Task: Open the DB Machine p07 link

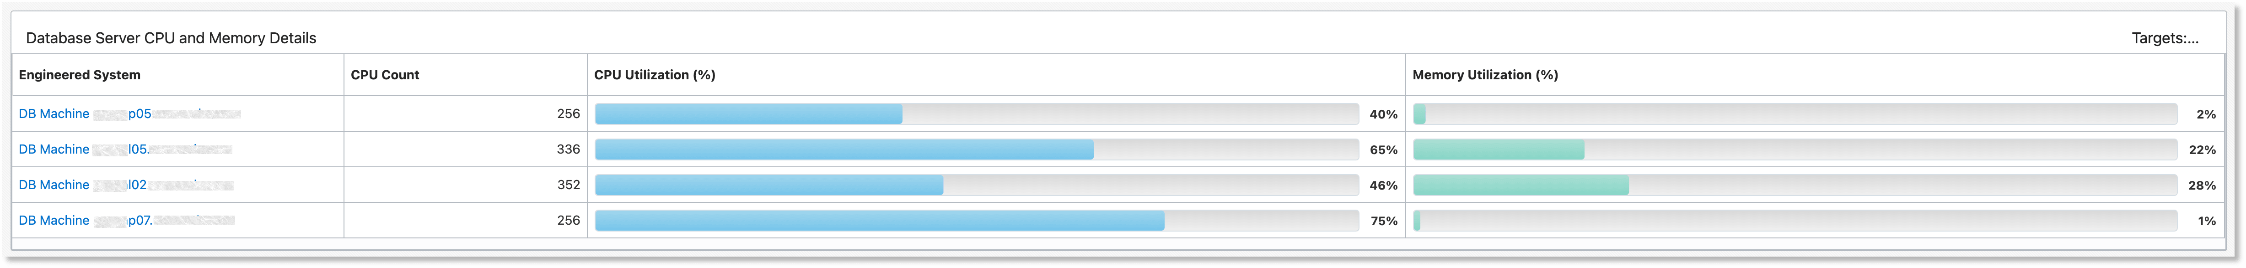Action: 127,221
